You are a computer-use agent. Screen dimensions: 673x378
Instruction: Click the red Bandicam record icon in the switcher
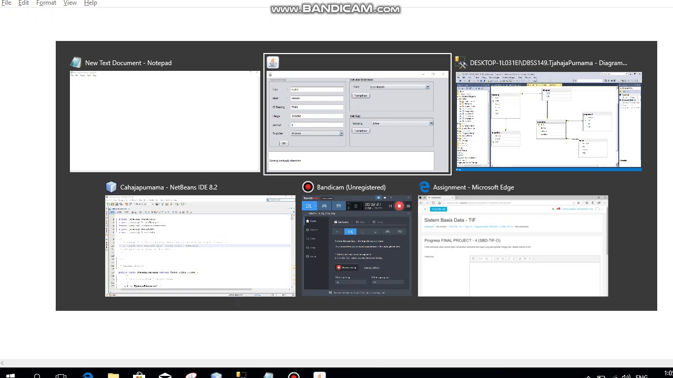[x=308, y=187]
